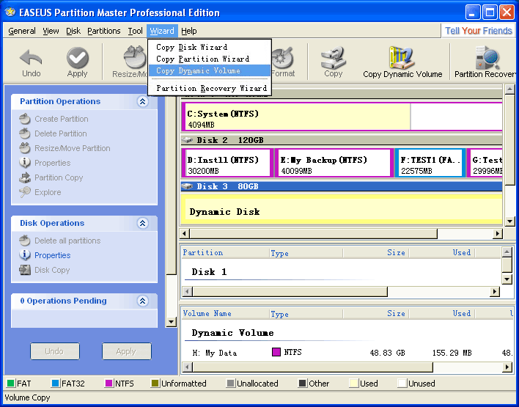Select the E:My Backup NTFS partition

tap(334, 163)
